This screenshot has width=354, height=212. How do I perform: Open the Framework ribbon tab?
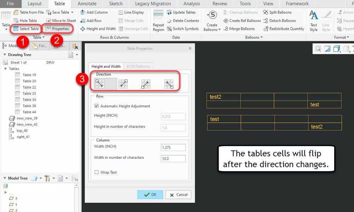[297, 4]
